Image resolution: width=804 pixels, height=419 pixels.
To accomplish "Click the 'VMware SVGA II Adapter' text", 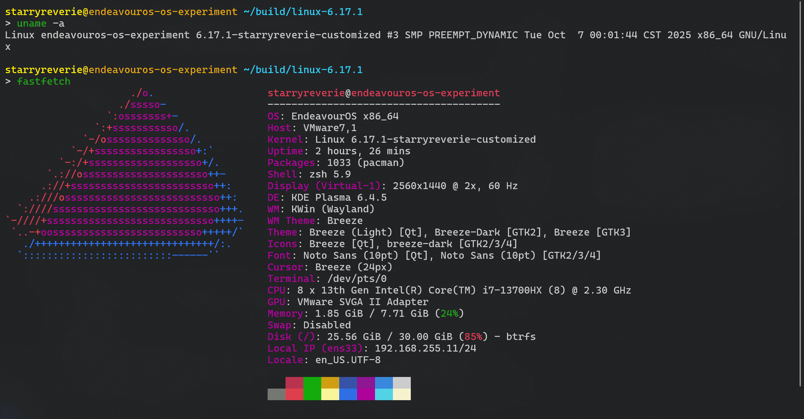I will pos(363,302).
